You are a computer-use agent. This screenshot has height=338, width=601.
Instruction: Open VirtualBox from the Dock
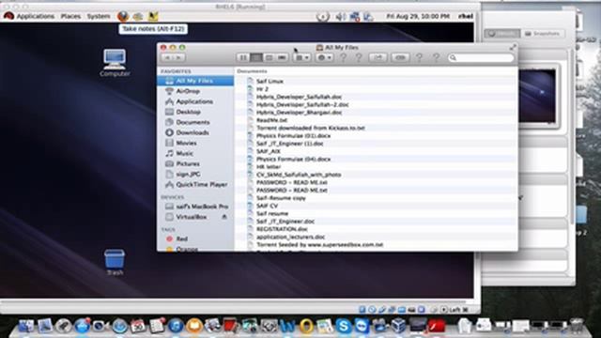399,326
